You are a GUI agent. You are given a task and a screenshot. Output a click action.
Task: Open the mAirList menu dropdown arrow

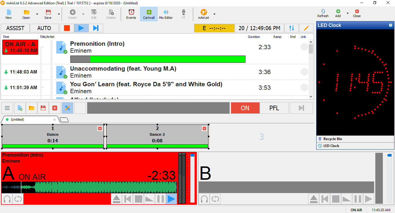[214, 14]
